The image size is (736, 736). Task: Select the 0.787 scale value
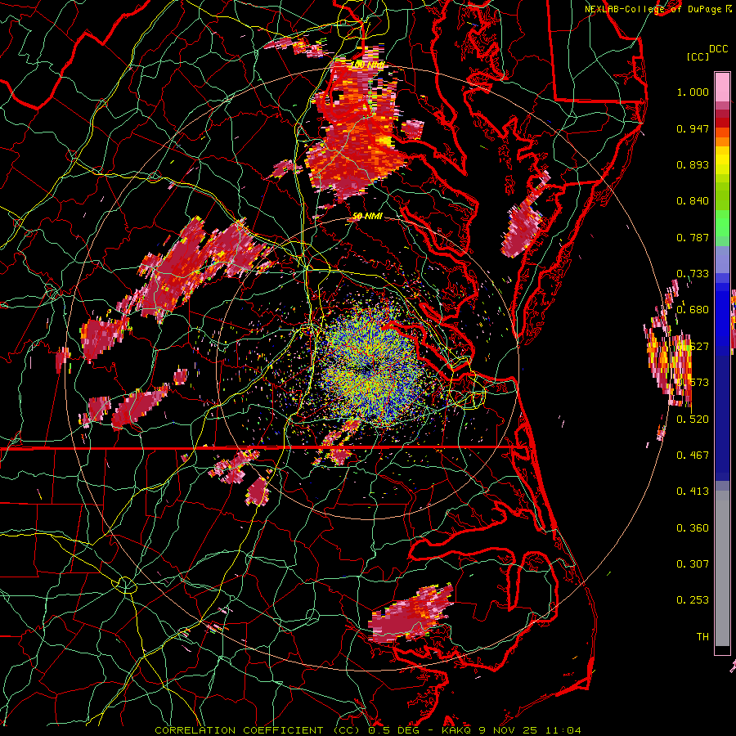693,237
